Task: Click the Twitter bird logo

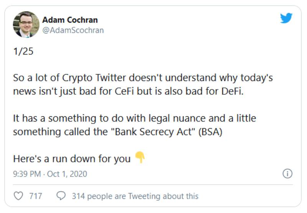Action: pos(286,18)
